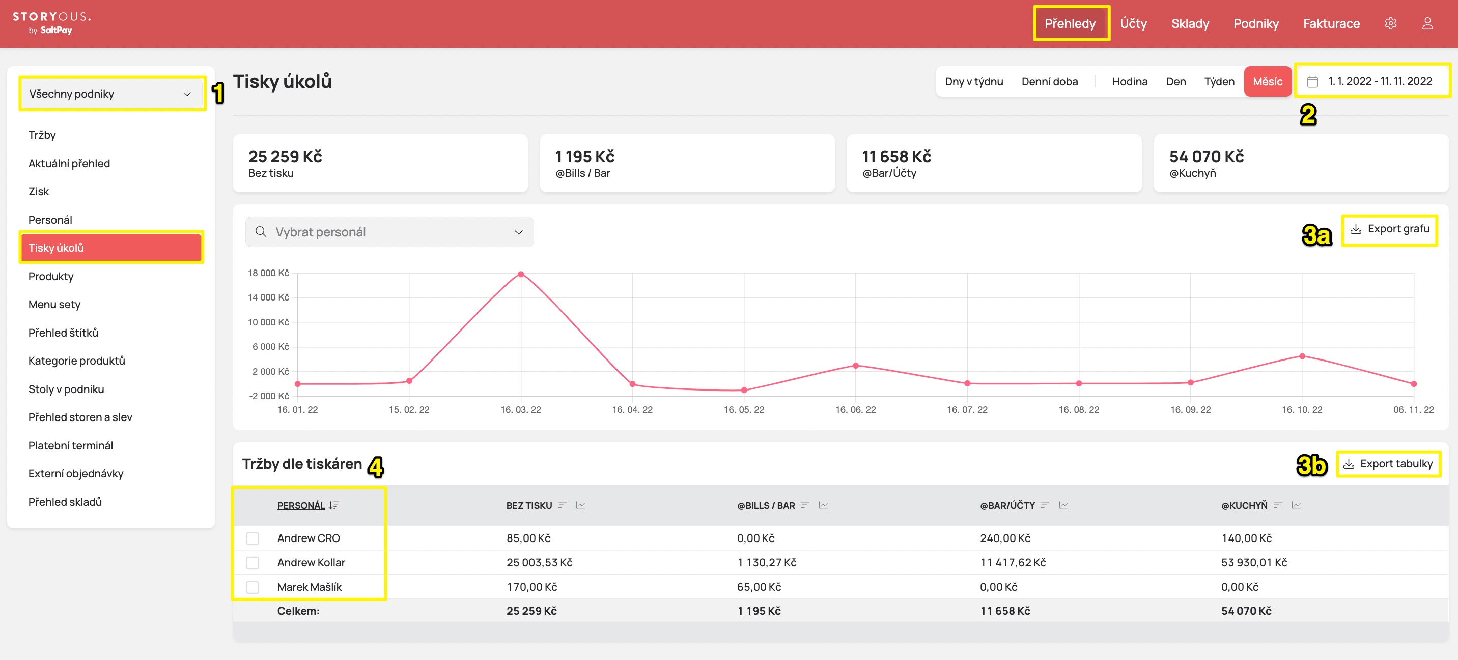
Task: Click the calendar icon in date range
Action: (1312, 81)
